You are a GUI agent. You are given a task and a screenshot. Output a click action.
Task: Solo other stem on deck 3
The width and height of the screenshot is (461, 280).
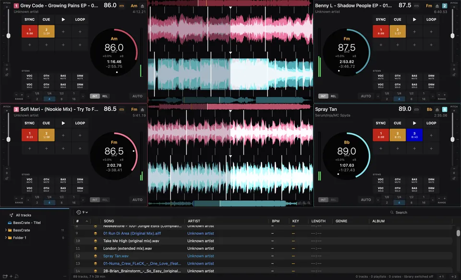[x=47, y=188]
